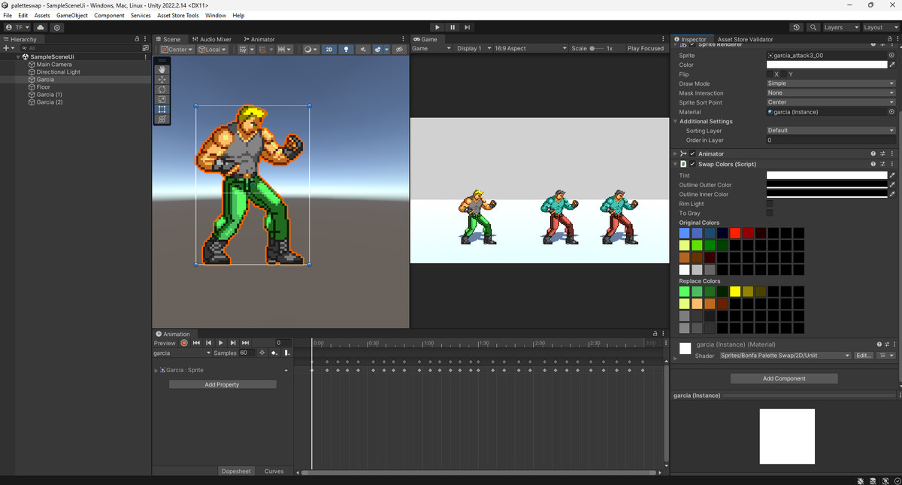
Task: Disable the Swap Colors script checkbox
Action: tap(692, 164)
